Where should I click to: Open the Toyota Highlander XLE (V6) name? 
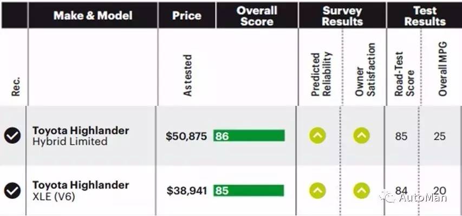pyautogui.click(x=81, y=190)
